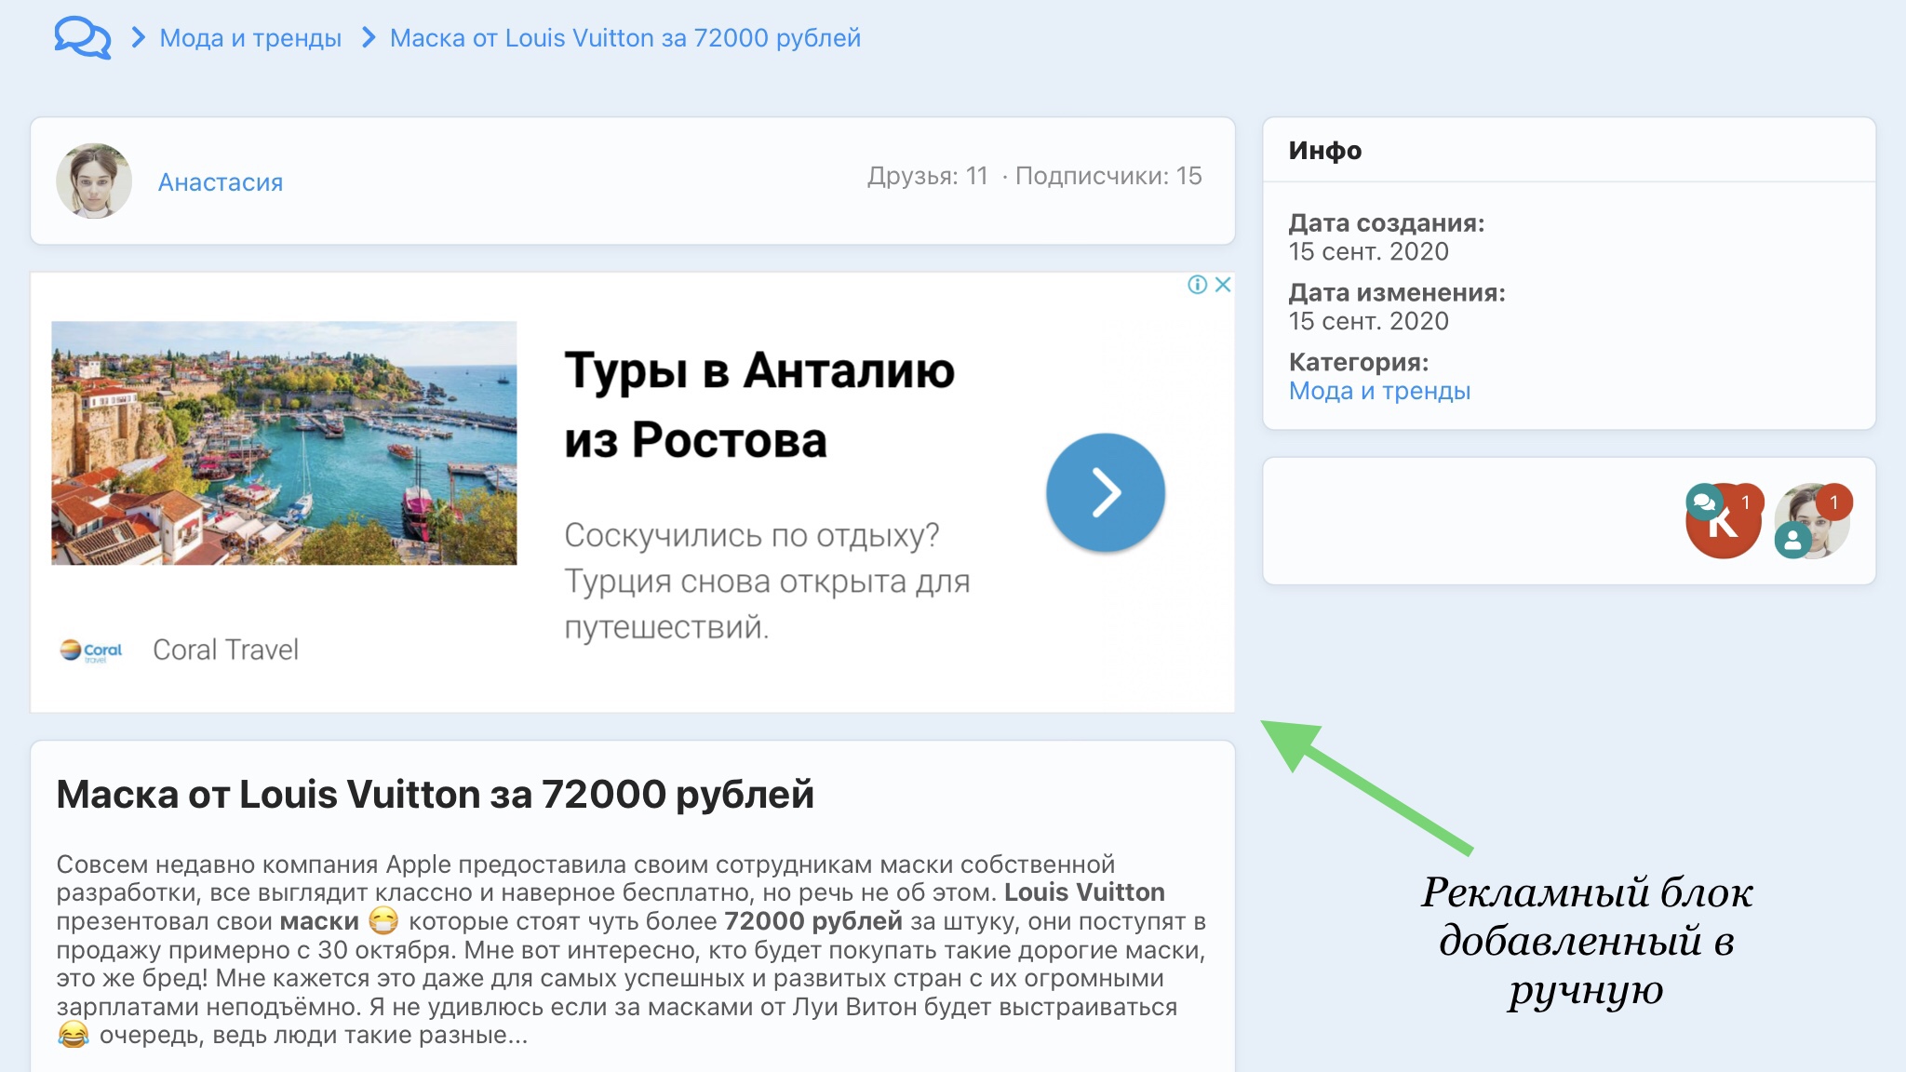This screenshot has height=1072, width=1906.
Task: Click the chat bubbles home icon
Action: point(82,38)
